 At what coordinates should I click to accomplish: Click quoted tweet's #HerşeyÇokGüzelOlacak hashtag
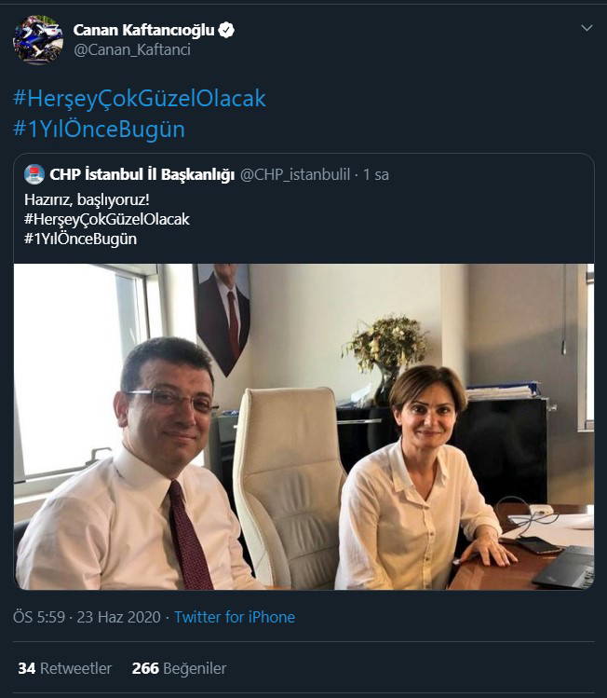[107, 218]
